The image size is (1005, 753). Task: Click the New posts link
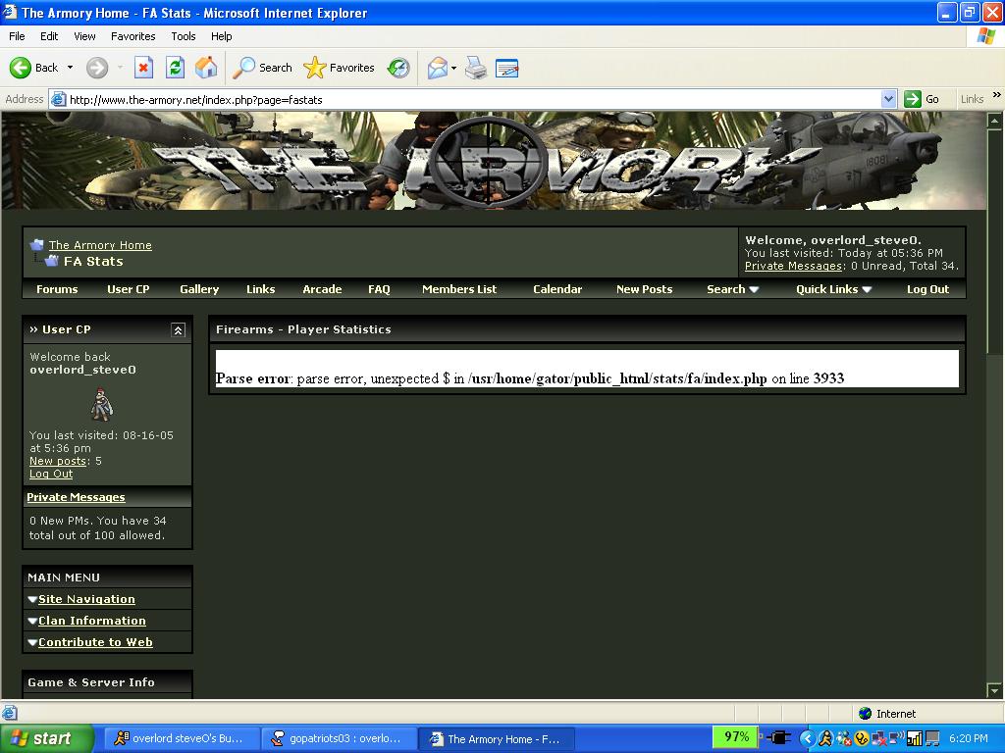58,461
